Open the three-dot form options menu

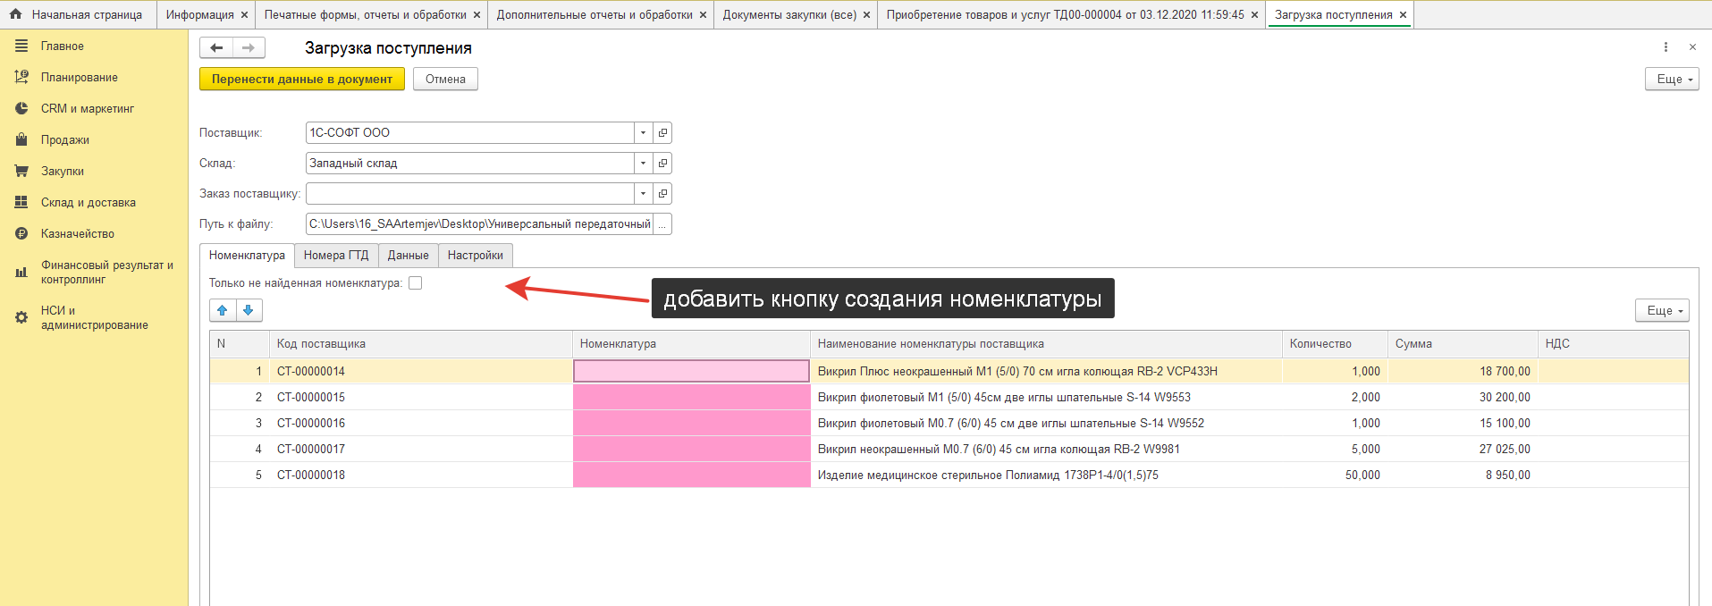point(1666,47)
